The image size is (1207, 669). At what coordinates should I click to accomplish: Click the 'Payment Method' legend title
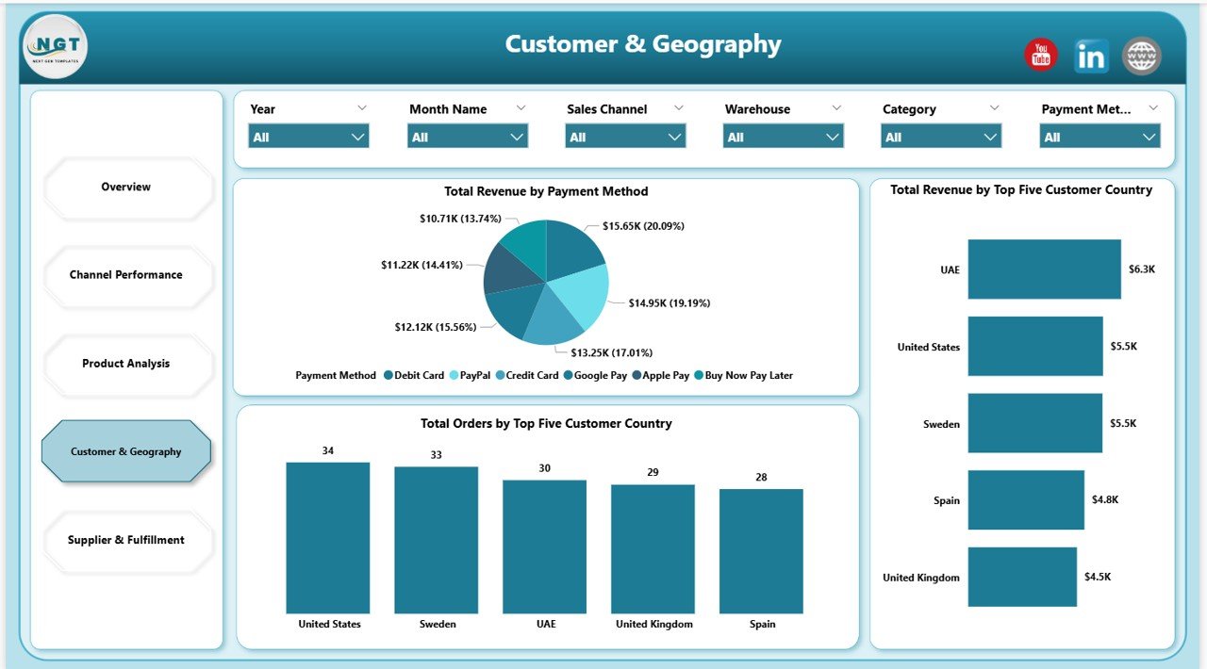(336, 376)
